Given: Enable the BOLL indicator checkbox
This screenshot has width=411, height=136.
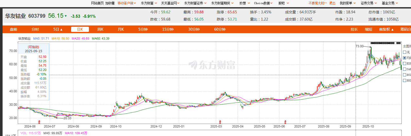Looking at the screenshot, I should tap(405, 75).
